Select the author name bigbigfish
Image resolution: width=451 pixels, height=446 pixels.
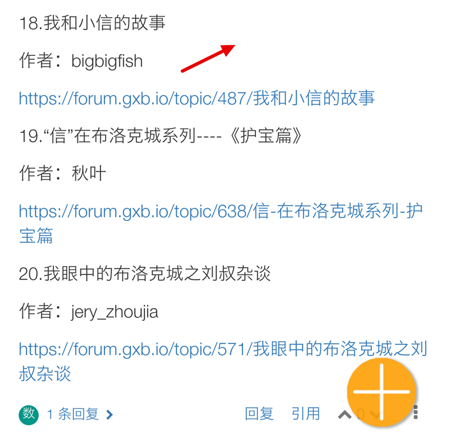[107, 61]
